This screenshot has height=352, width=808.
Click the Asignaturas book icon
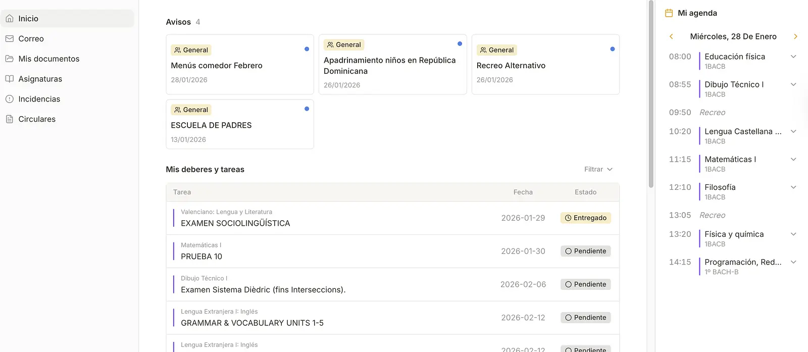(10, 79)
